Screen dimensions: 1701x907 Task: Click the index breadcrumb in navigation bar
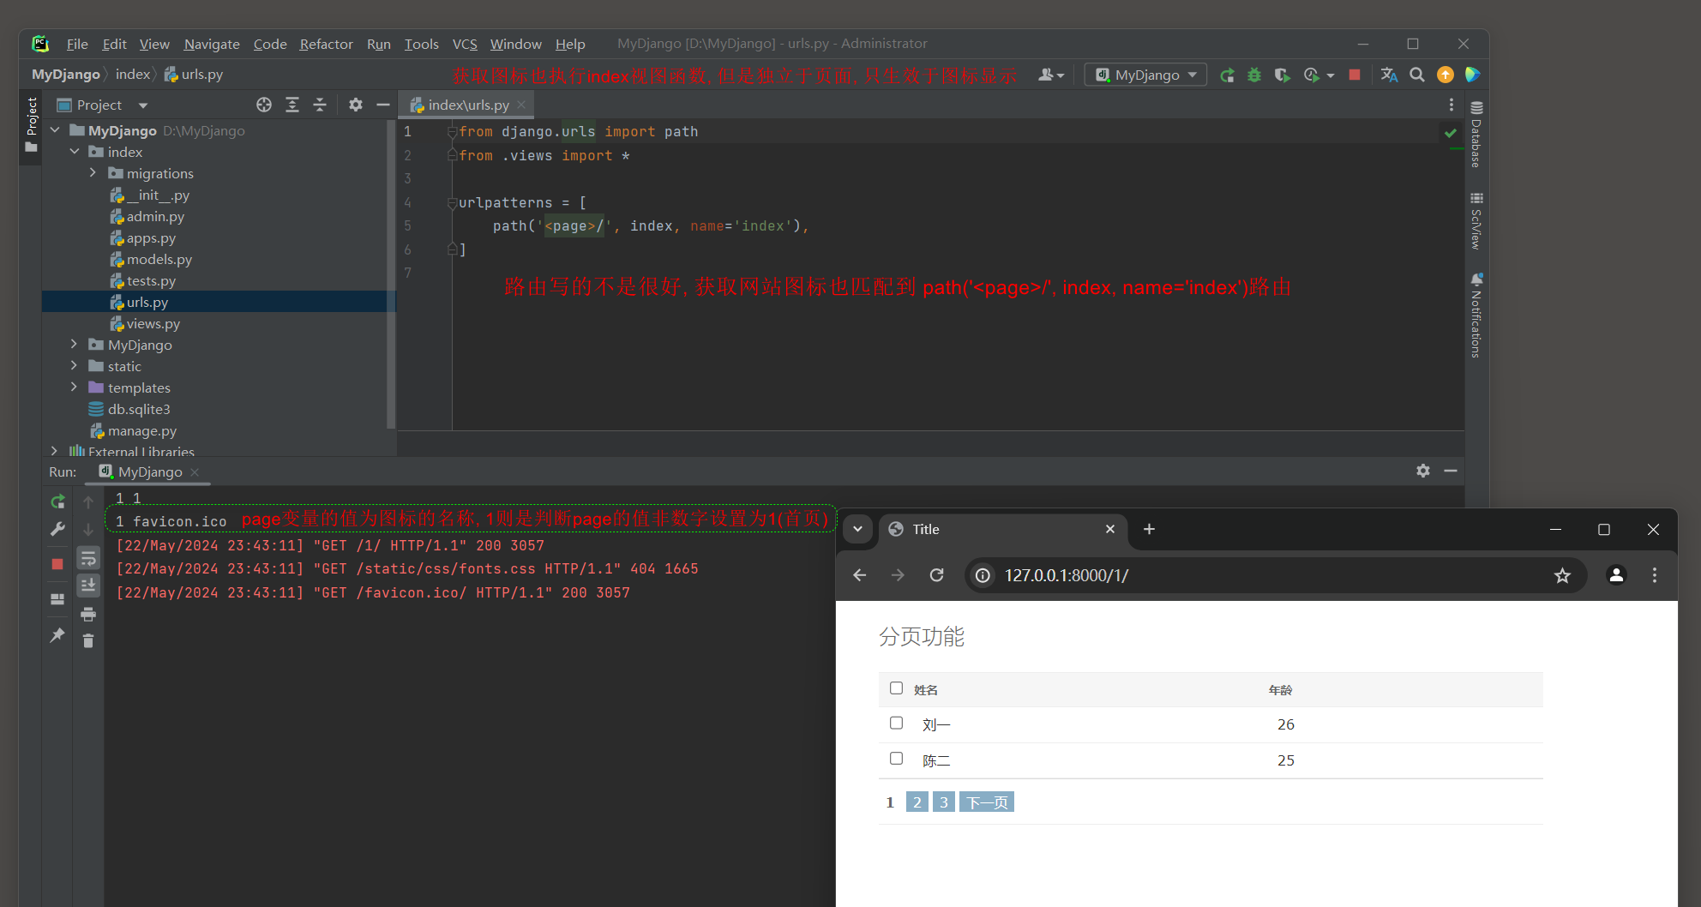pos(133,75)
